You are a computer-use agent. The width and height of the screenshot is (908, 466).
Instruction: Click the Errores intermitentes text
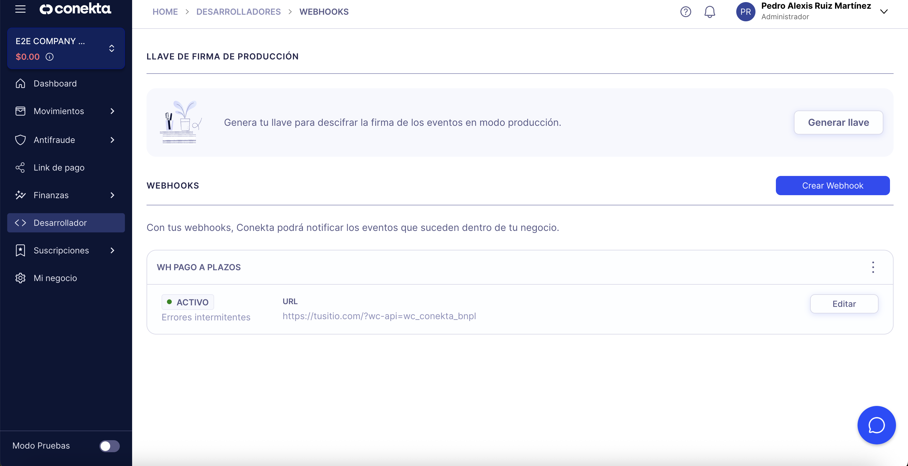(x=206, y=317)
